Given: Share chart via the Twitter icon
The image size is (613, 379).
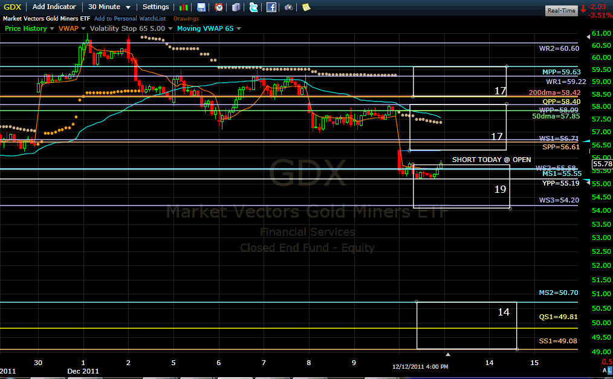Looking at the screenshot, I should [x=253, y=7].
